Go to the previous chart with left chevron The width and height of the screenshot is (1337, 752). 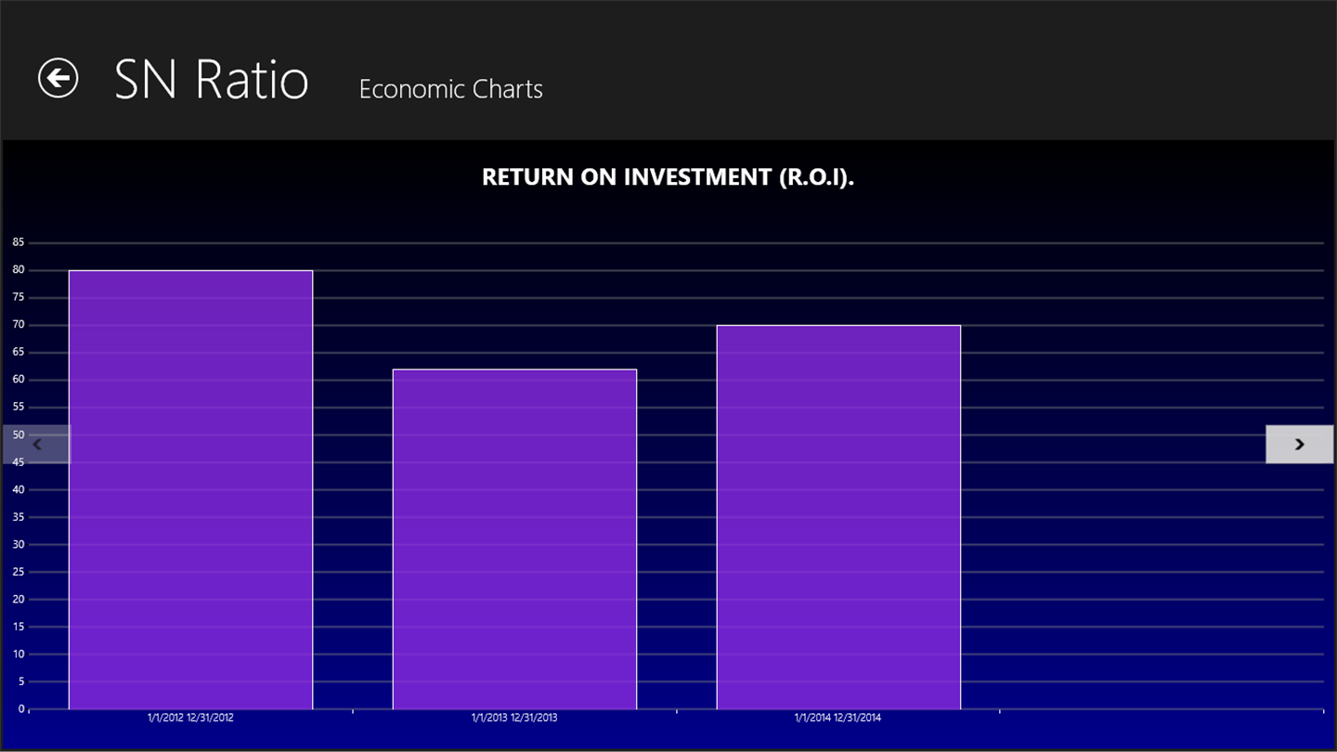(36, 445)
